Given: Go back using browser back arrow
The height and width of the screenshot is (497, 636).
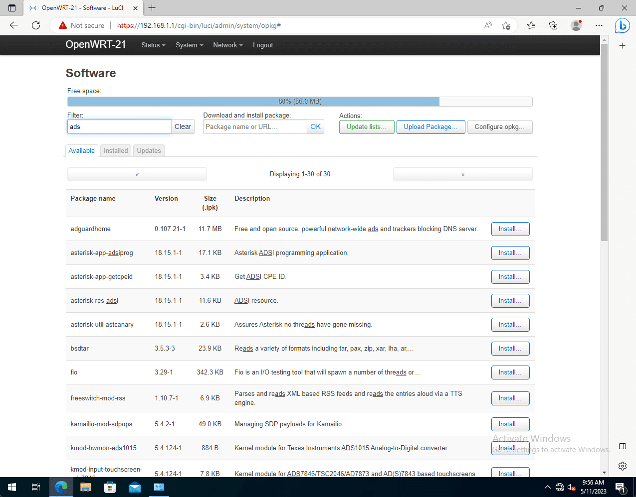Looking at the screenshot, I should pyautogui.click(x=14, y=25).
